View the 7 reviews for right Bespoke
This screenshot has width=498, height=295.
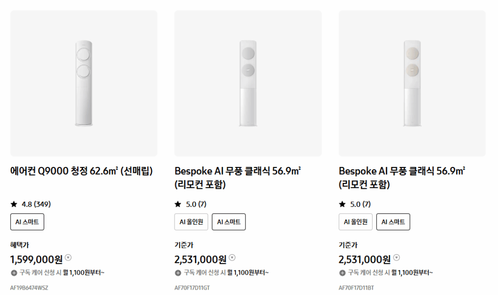pyautogui.click(x=361, y=204)
